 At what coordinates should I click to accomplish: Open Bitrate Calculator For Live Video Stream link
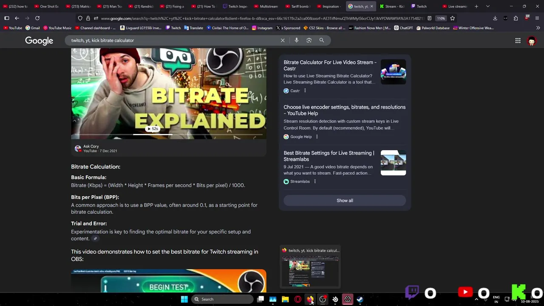click(x=330, y=65)
